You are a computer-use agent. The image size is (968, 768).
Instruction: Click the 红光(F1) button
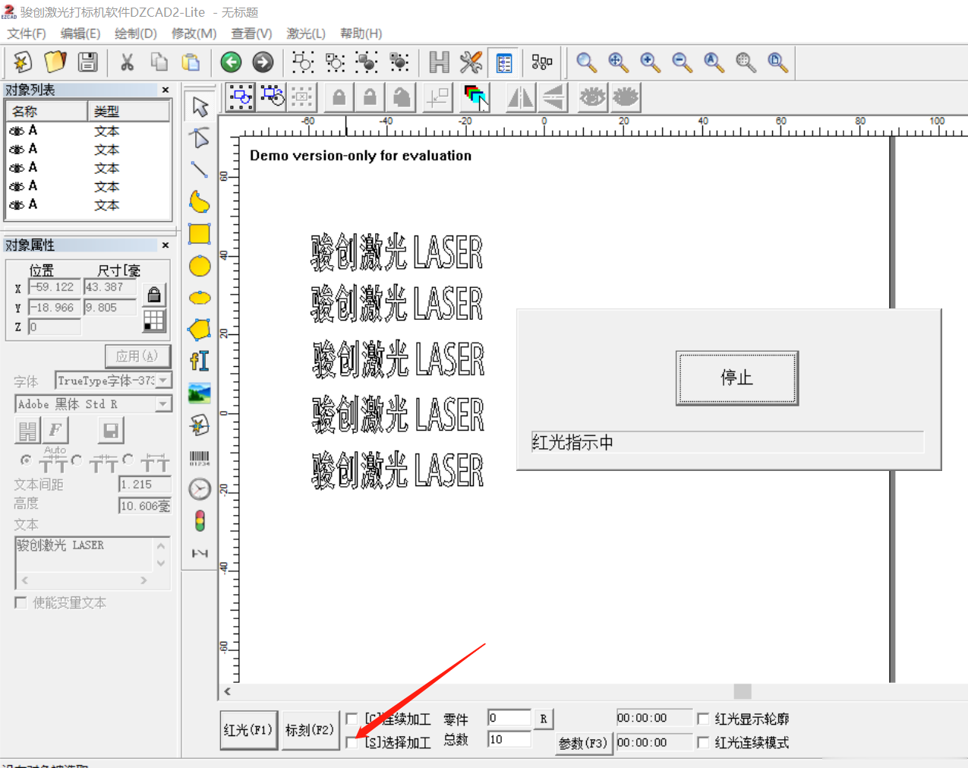248,730
